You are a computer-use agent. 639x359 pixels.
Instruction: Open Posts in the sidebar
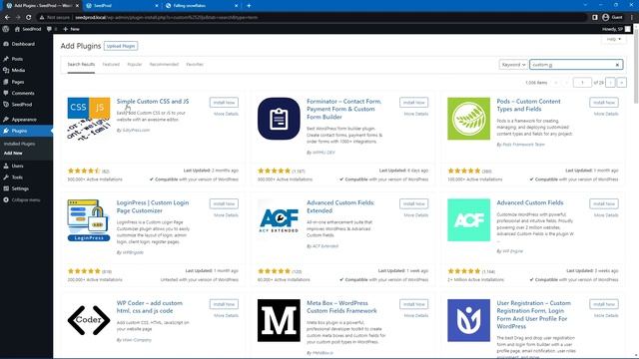[17, 59]
